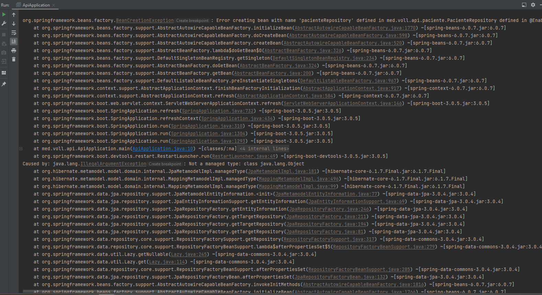The image size is (542, 295).
Task: Open AbstractAutowireCapableBeanFactory.java:520 link
Action: [x=343, y=43]
